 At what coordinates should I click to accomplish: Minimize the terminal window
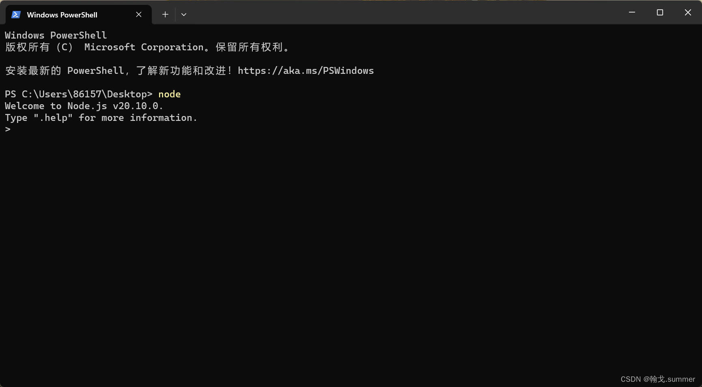click(632, 13)
